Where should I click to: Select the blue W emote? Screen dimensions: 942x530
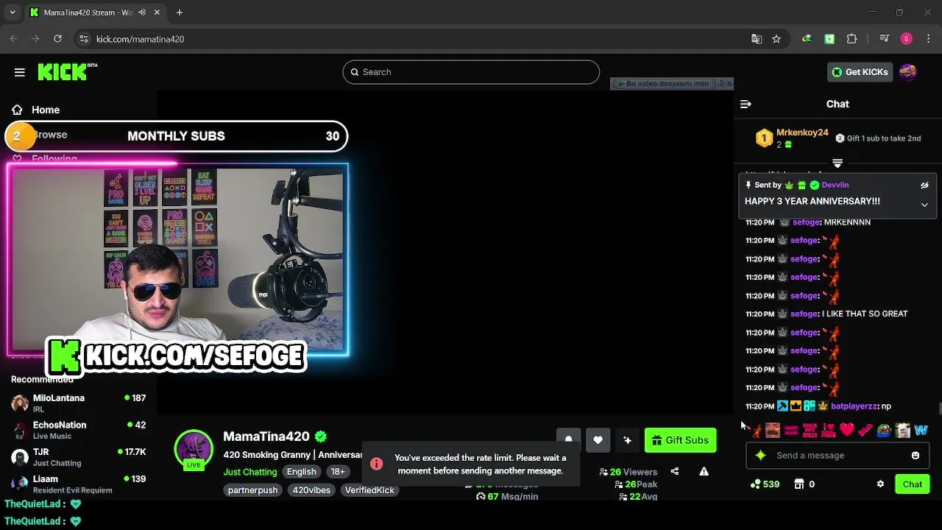pos(921,430)
